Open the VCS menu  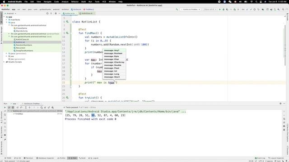coord(104,2)
